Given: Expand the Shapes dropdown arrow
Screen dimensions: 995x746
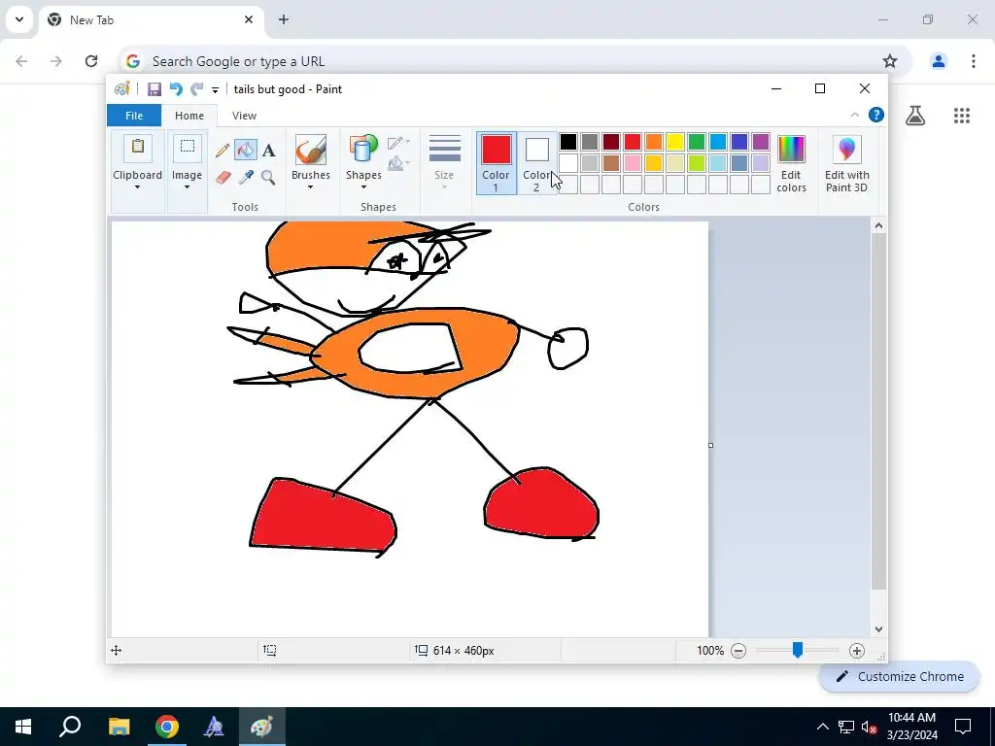Looking at the screenshot, I should [363, 187].
